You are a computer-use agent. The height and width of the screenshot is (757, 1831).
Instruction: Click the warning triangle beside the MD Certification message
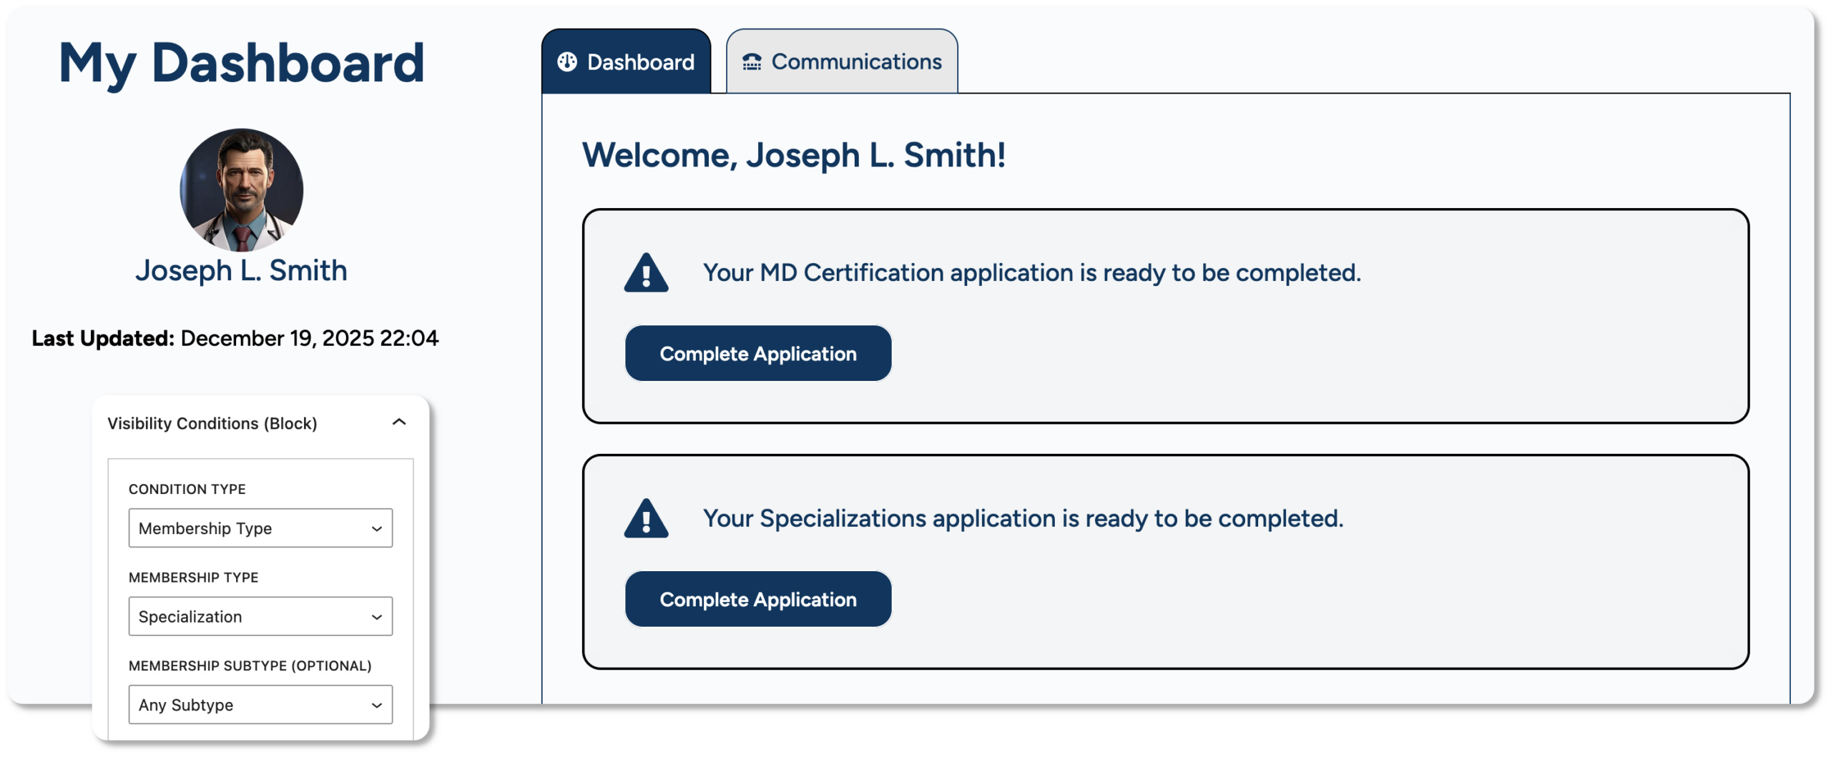646,274
